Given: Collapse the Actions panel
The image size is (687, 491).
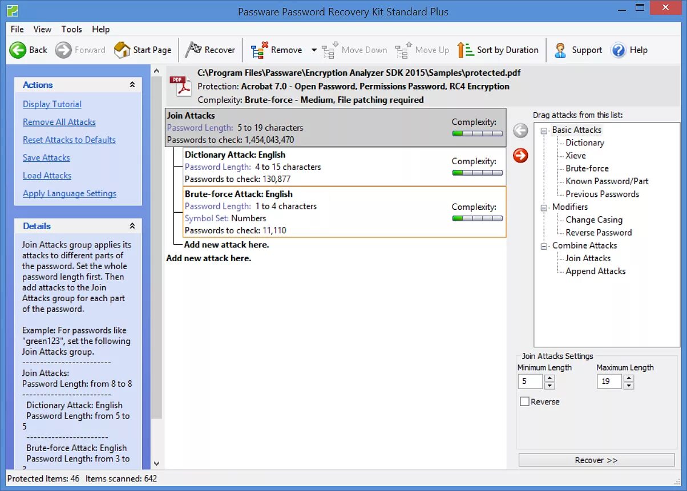Looking at the screenshot, I should [x=132, y=85].
